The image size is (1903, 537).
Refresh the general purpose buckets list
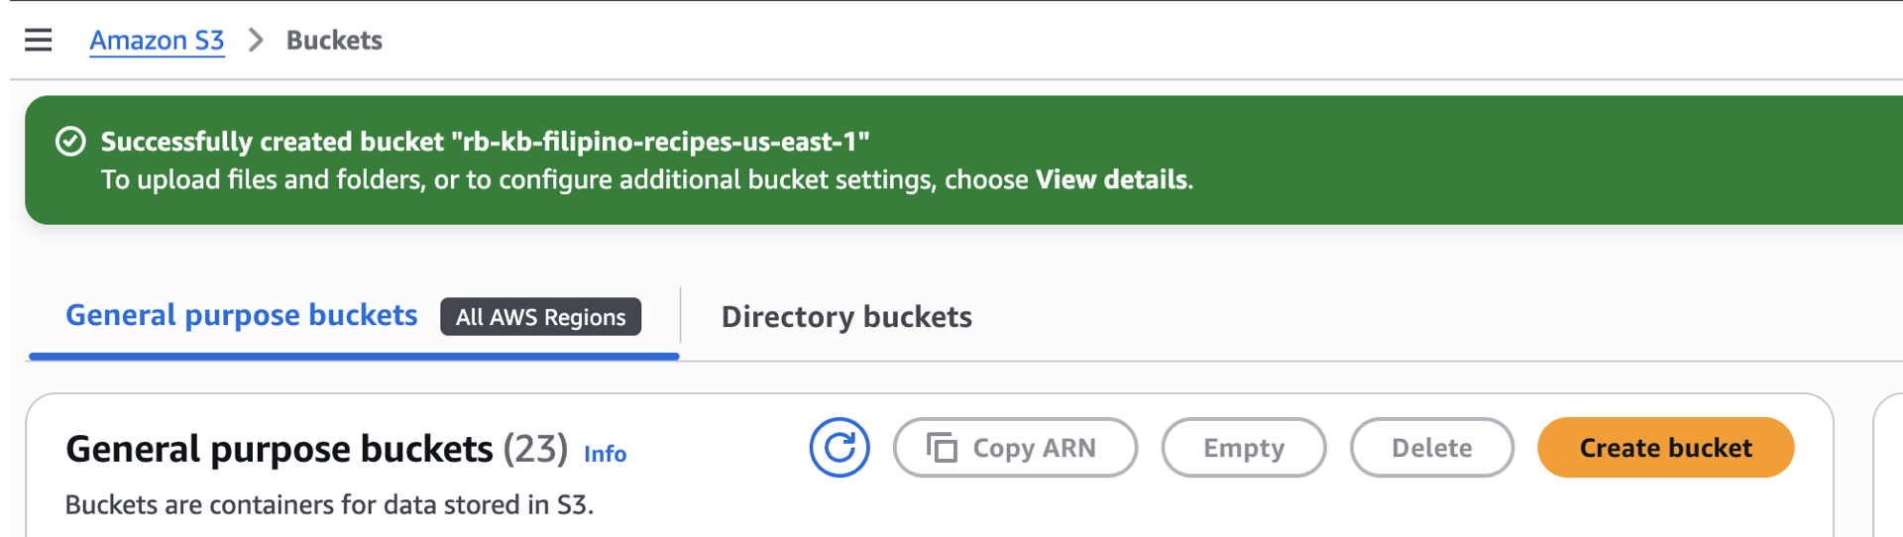pos(840,448)
